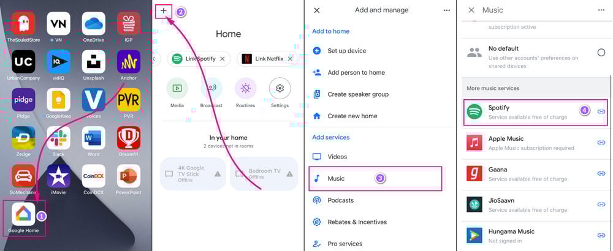Tap the plus add button on Home
The image size is (613, 251).
click(x=164, y=11)
